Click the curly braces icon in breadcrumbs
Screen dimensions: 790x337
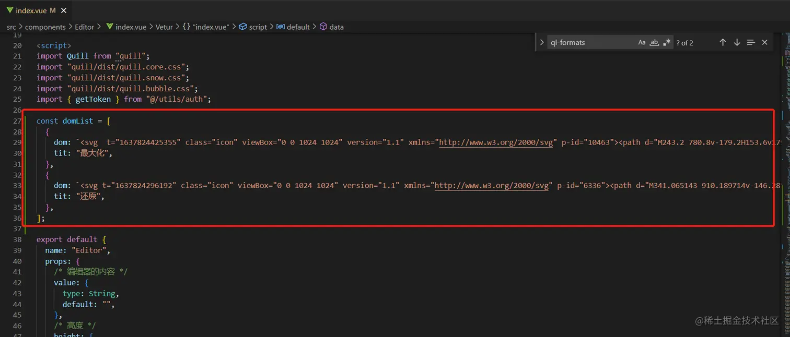point(187,27)
